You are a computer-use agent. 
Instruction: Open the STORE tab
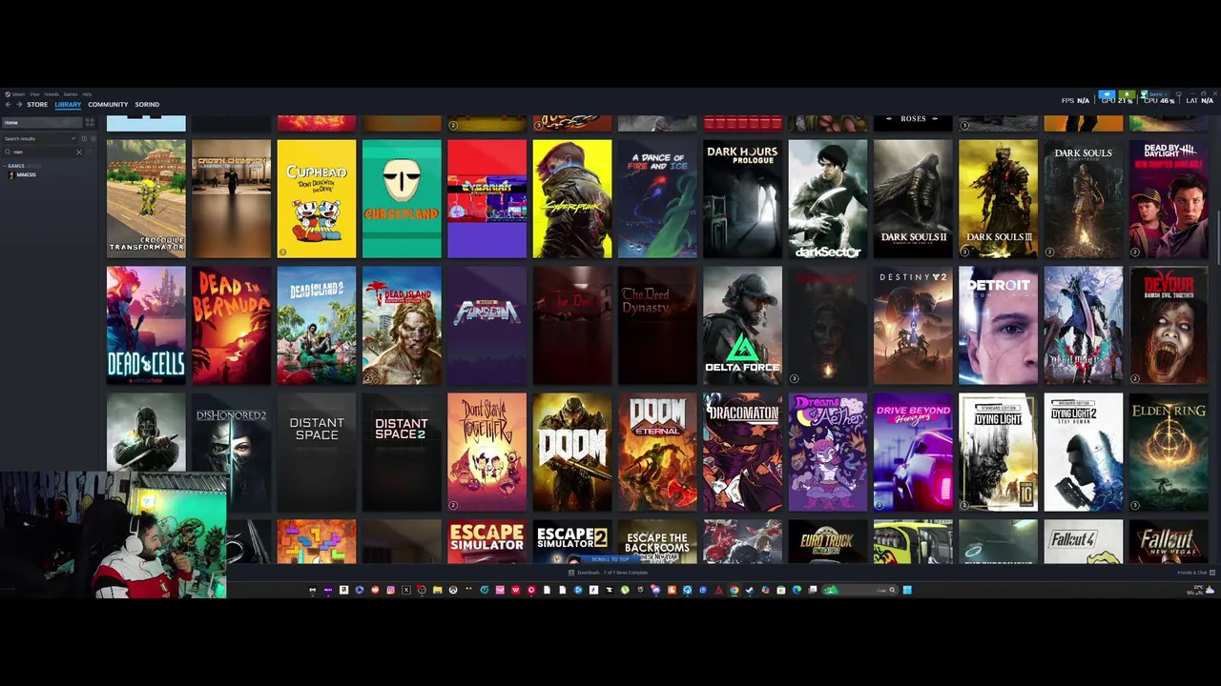[x=37, y=105]
